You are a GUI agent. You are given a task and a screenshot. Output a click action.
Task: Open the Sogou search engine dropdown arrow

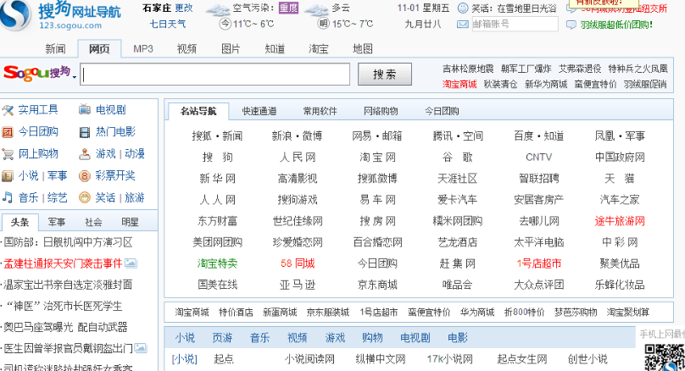tap(75, 78)
